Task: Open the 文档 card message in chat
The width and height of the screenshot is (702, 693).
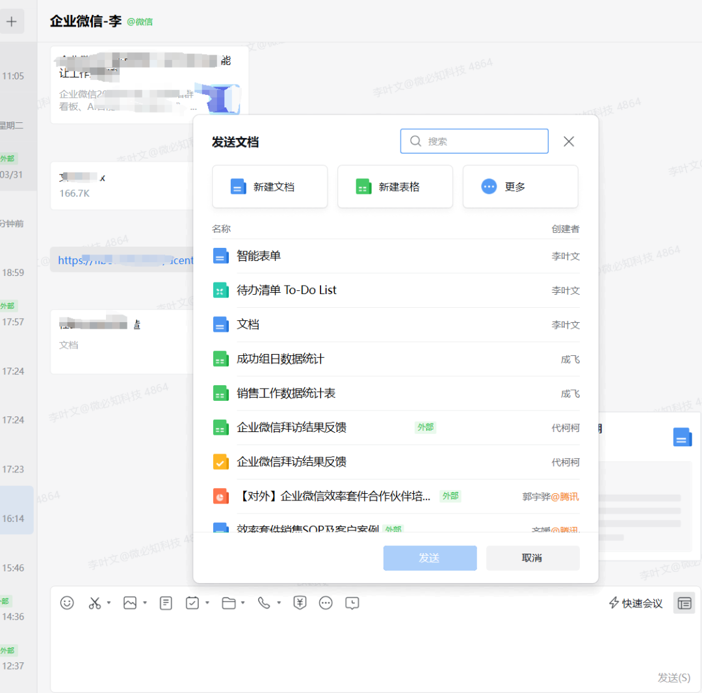Action: pyautogui.click(x=123, y=342)
